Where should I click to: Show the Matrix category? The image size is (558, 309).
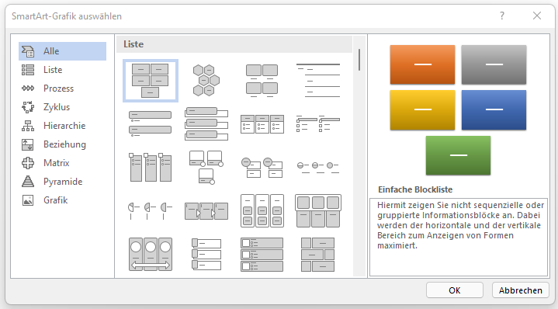coord(62,163)
